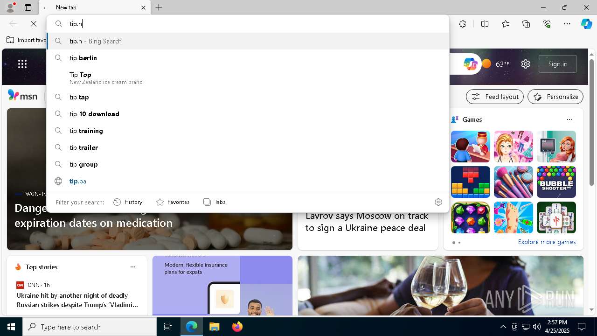Open Feed layout options
597x336 pixels.
tap(495, 97)
